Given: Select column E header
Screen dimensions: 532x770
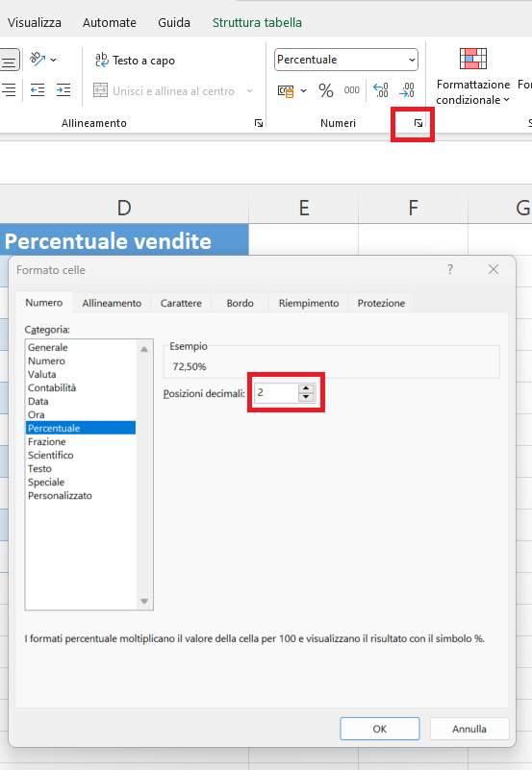Looking at the screenshot, I should pos(304,209).
